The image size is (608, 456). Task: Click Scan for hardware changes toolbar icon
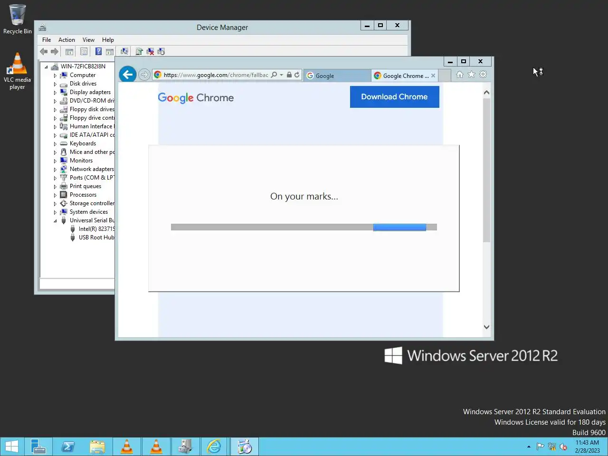(x=124, y=51)
